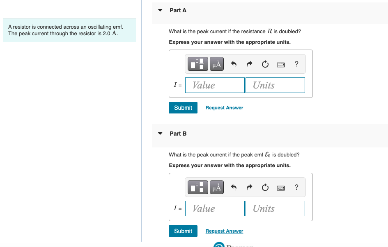Reset Part A answer with circular arrow
Image resolution: width=388 pixels, height=247 pixels.
coord(265,64)
